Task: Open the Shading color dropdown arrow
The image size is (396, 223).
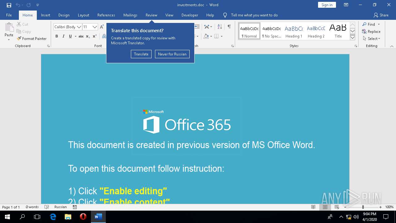Action: pyautogui.click(x=211, y=36)
